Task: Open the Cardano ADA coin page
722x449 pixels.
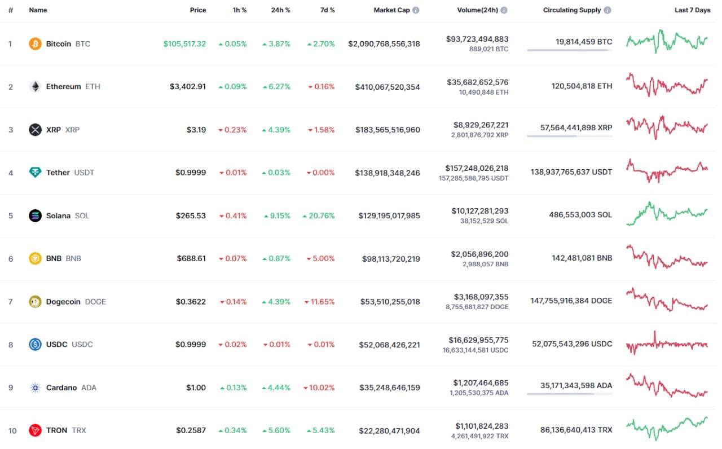Action: tap(61, 388)
